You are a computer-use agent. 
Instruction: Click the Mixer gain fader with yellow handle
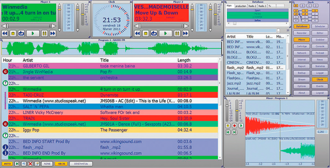pyautogui.click(x=237, y=111)
